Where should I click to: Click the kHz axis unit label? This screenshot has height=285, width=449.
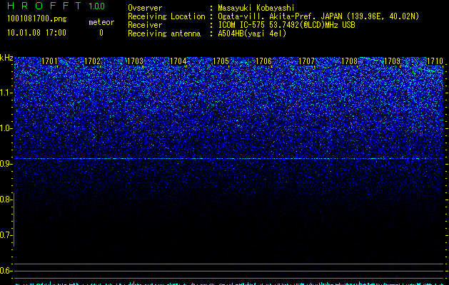[x=6, y=58]
